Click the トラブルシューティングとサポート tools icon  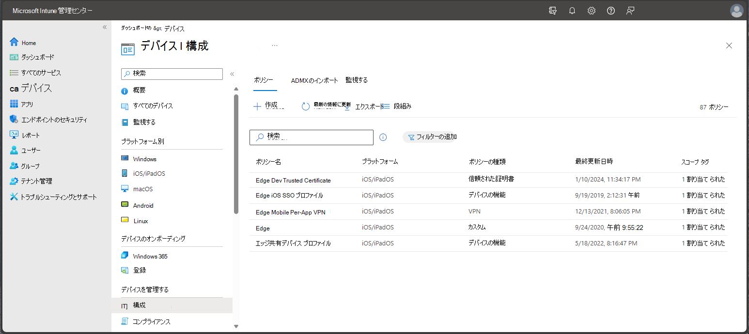point(14,197)
